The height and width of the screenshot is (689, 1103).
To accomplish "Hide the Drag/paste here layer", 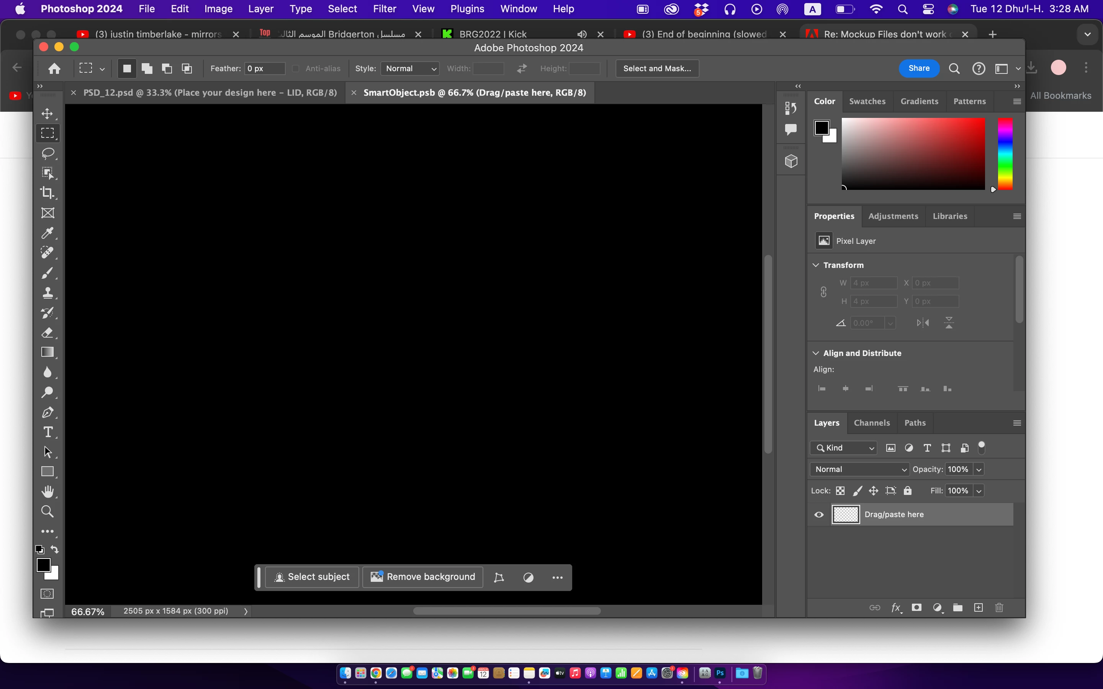I will click(x=819, y=514).
